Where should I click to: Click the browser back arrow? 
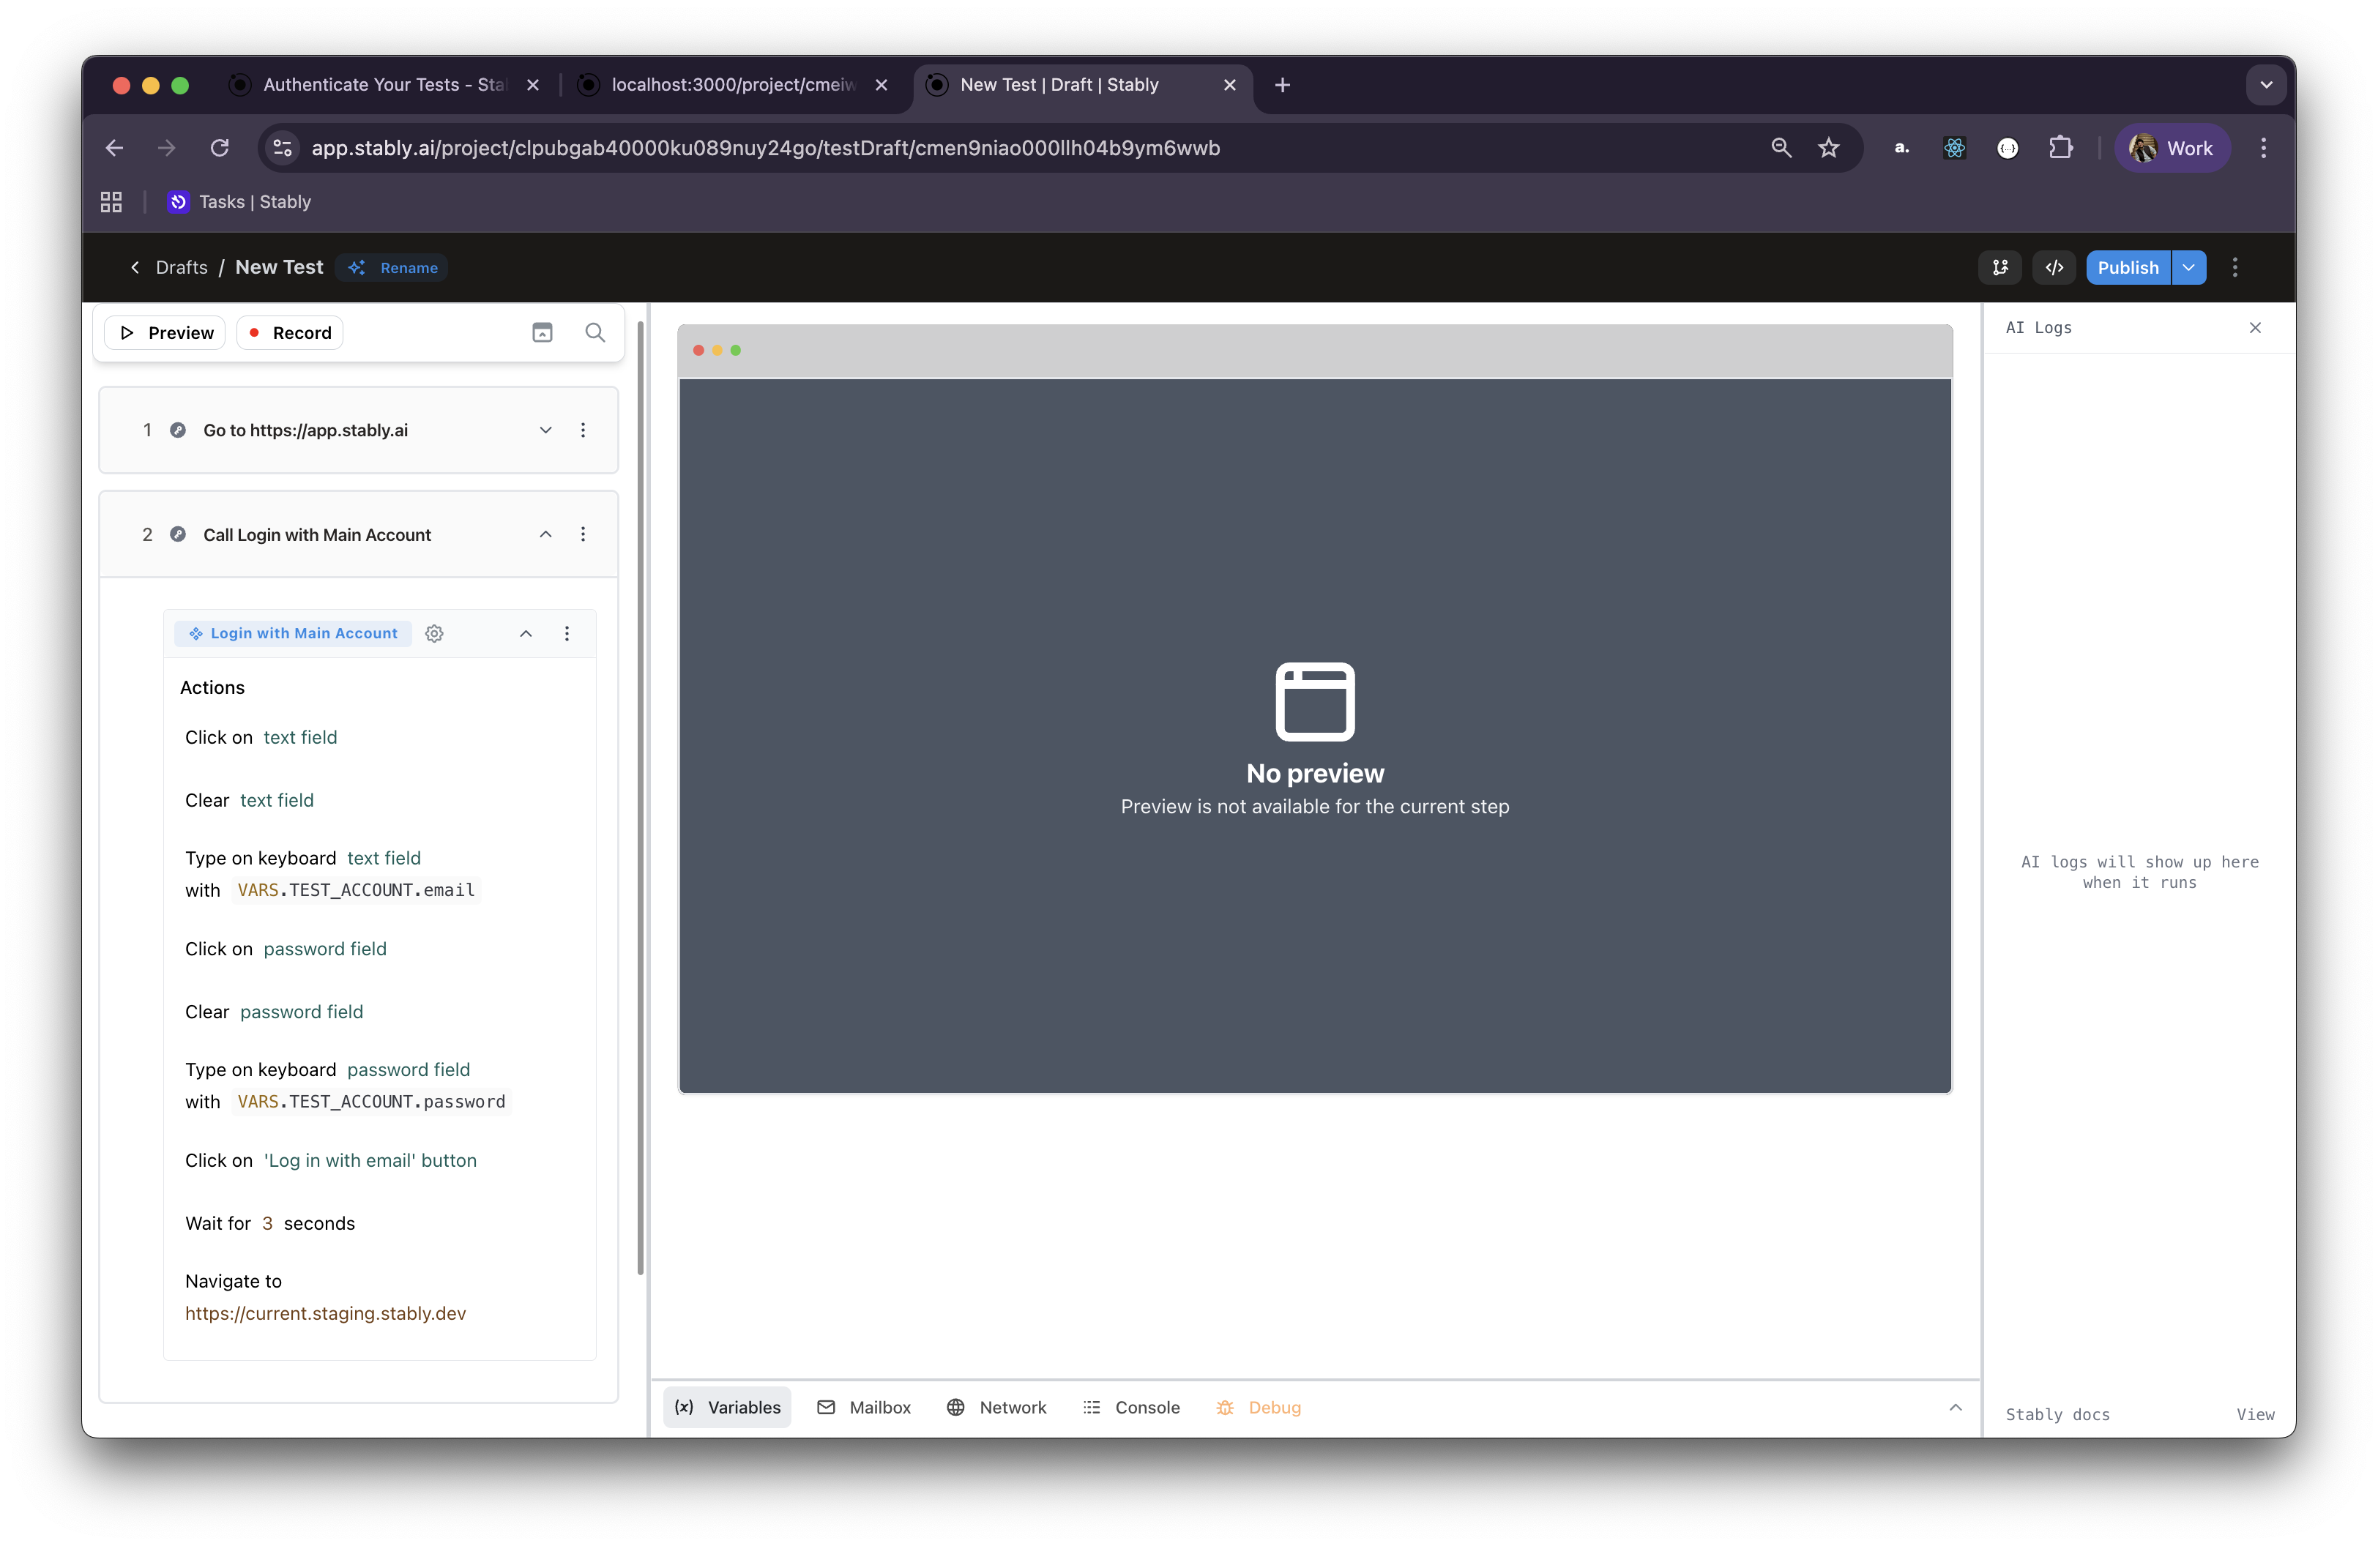click(114, 148)
